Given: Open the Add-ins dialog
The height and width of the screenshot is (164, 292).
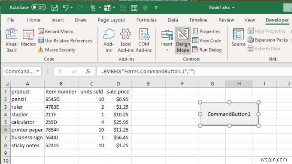Looking at the screenshot, I should [x=109, y=40].
